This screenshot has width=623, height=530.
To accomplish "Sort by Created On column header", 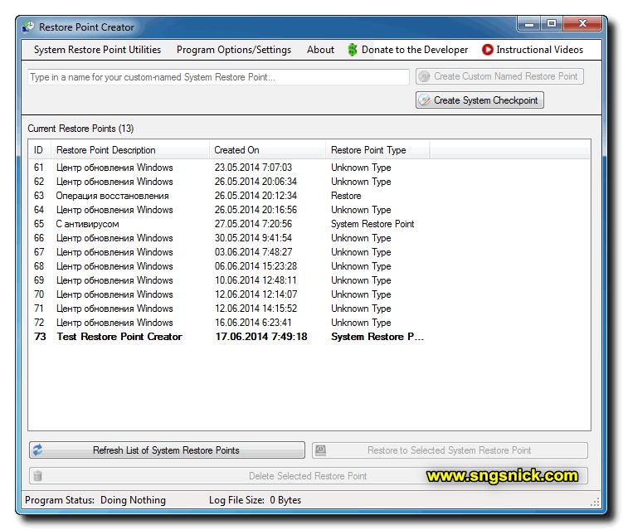I will (x=267, y=150).
